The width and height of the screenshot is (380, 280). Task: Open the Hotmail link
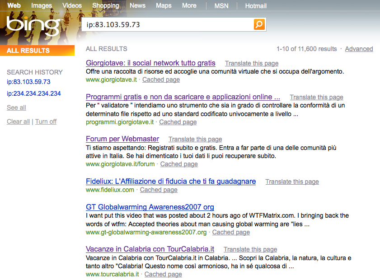256,6
